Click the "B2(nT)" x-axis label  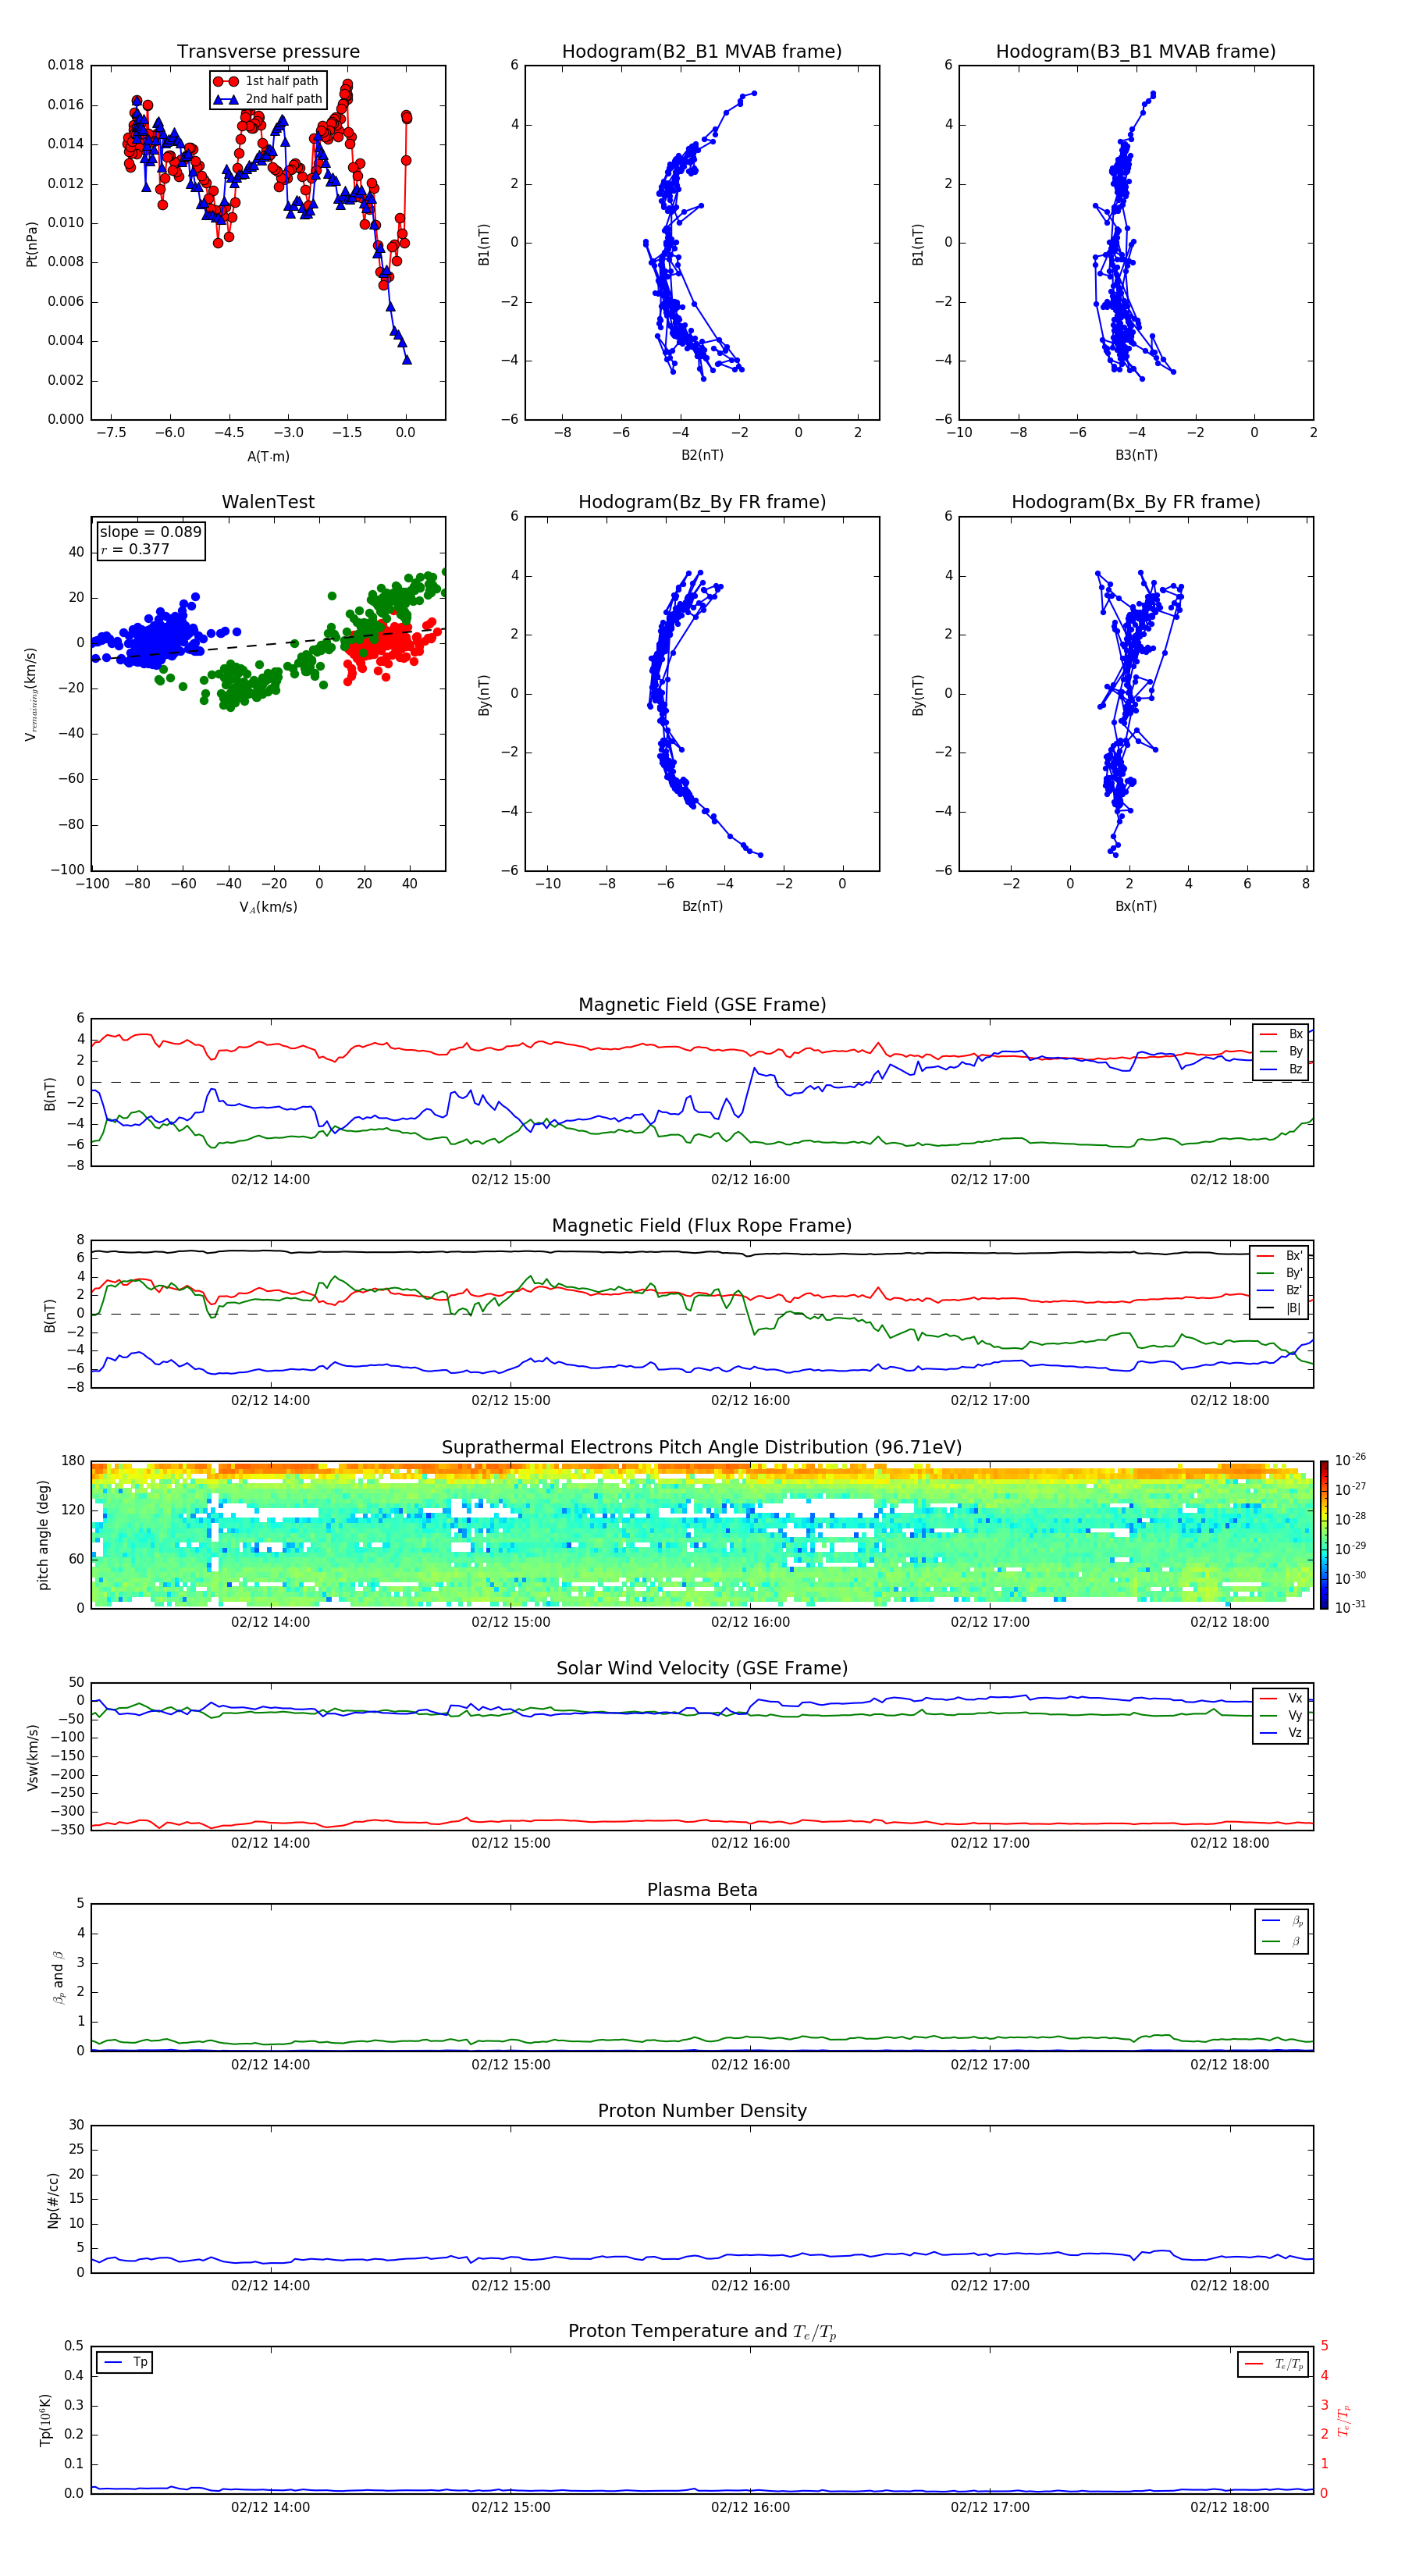pyautogui.click(x=702, y=455)
